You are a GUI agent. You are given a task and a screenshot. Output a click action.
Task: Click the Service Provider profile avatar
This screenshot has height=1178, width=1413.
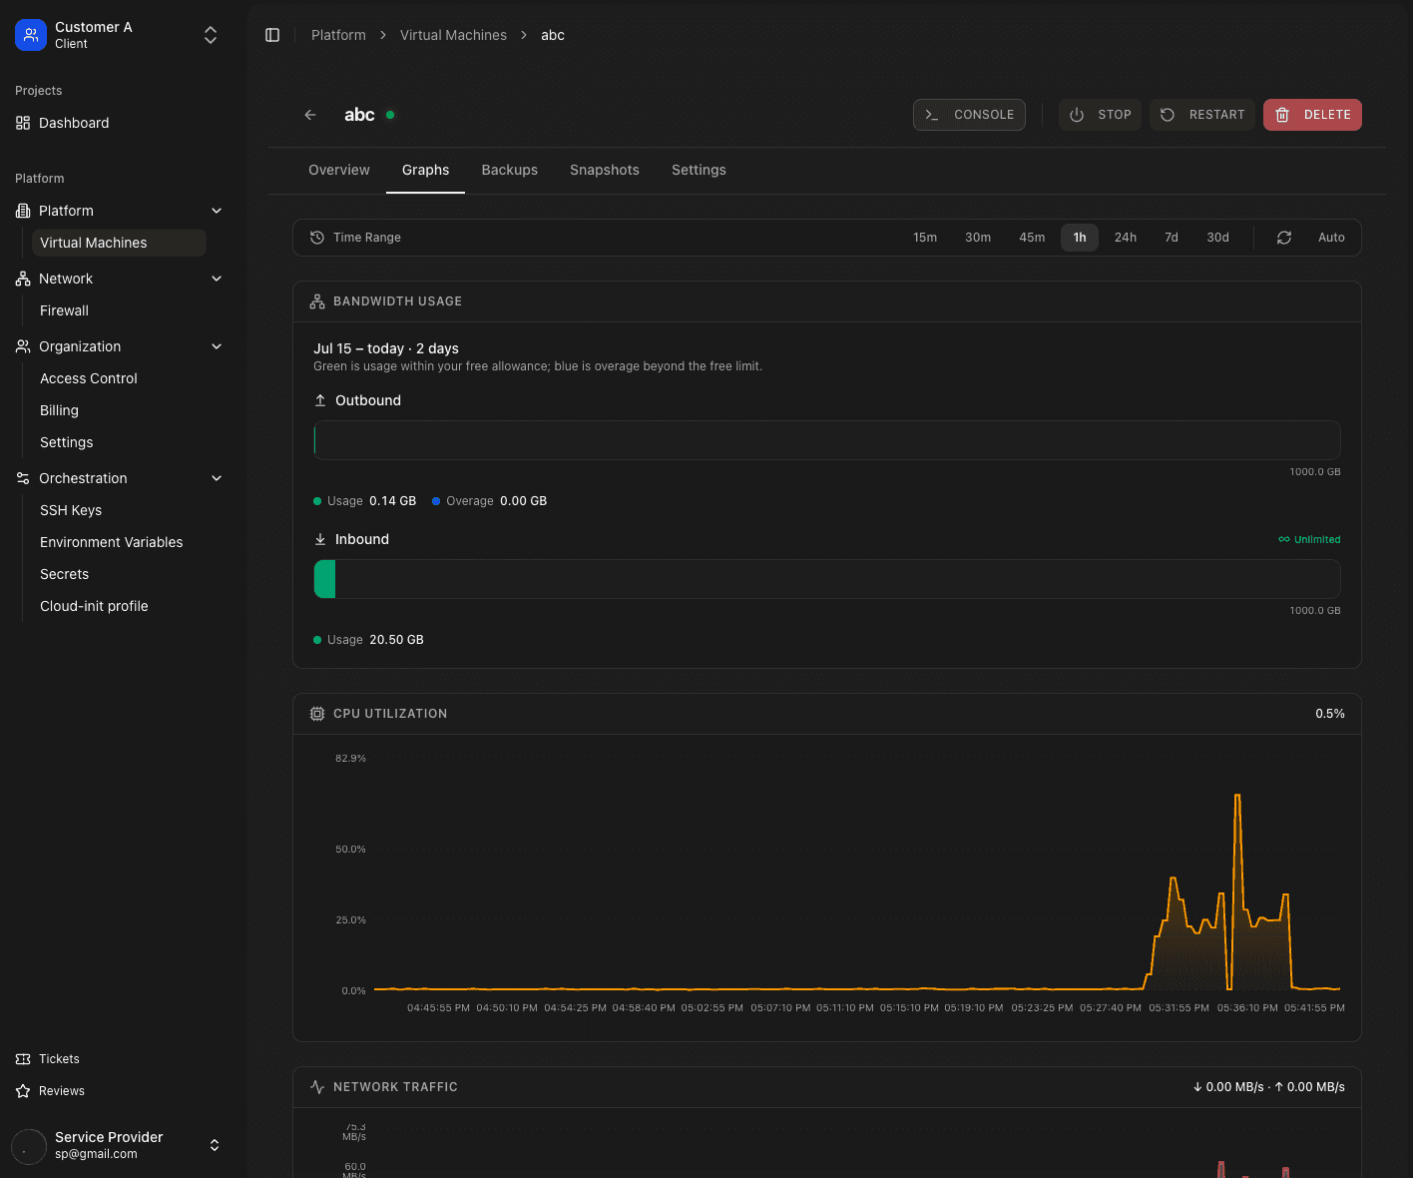pyautogui.click(x=29, y=1145)
